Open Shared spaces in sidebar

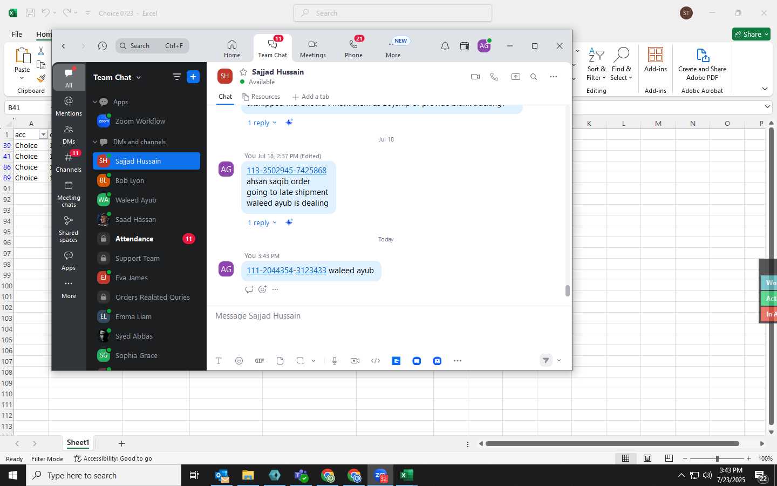69,230
